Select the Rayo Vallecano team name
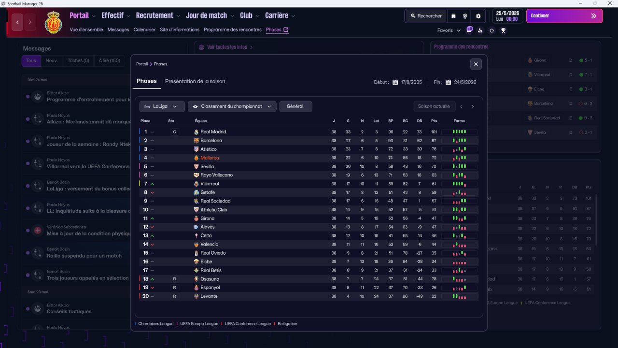This screenshot has width=618, height=348. [x=216, y=175]
